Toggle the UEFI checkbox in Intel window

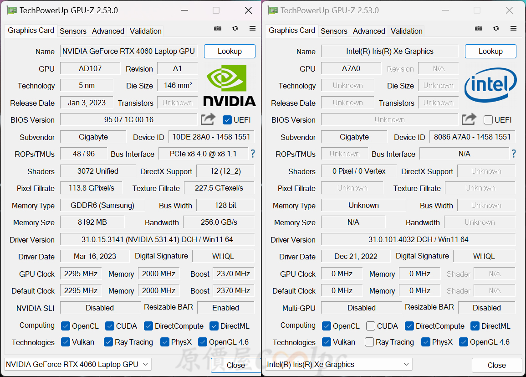(x=488, y=120)
